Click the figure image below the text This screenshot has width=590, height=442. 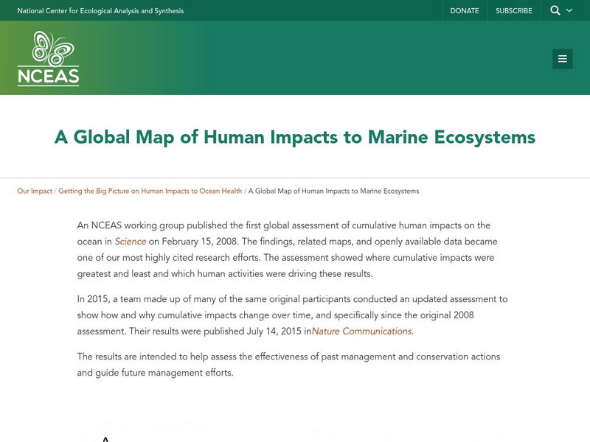295,433
